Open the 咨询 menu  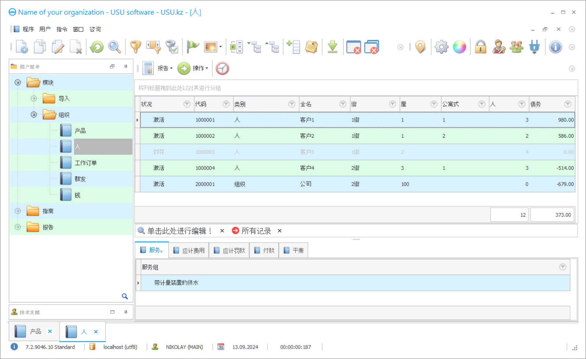pos(95,29)
